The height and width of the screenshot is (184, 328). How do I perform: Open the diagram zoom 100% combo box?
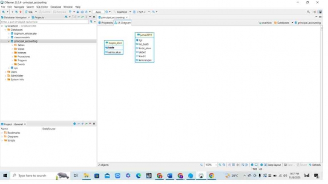tap(210, 165)
